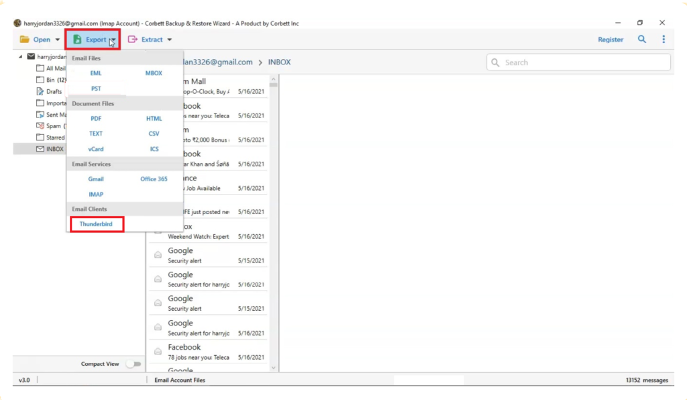Click the Export file icon
Image resolution: width=687 pixels, height=400 pixels.
[77, 40]
